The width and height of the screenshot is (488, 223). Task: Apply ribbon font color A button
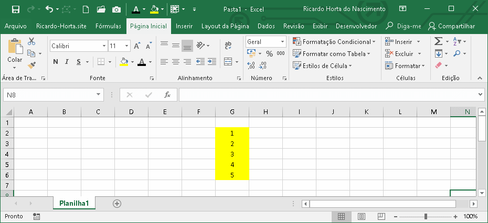point(142,62)
